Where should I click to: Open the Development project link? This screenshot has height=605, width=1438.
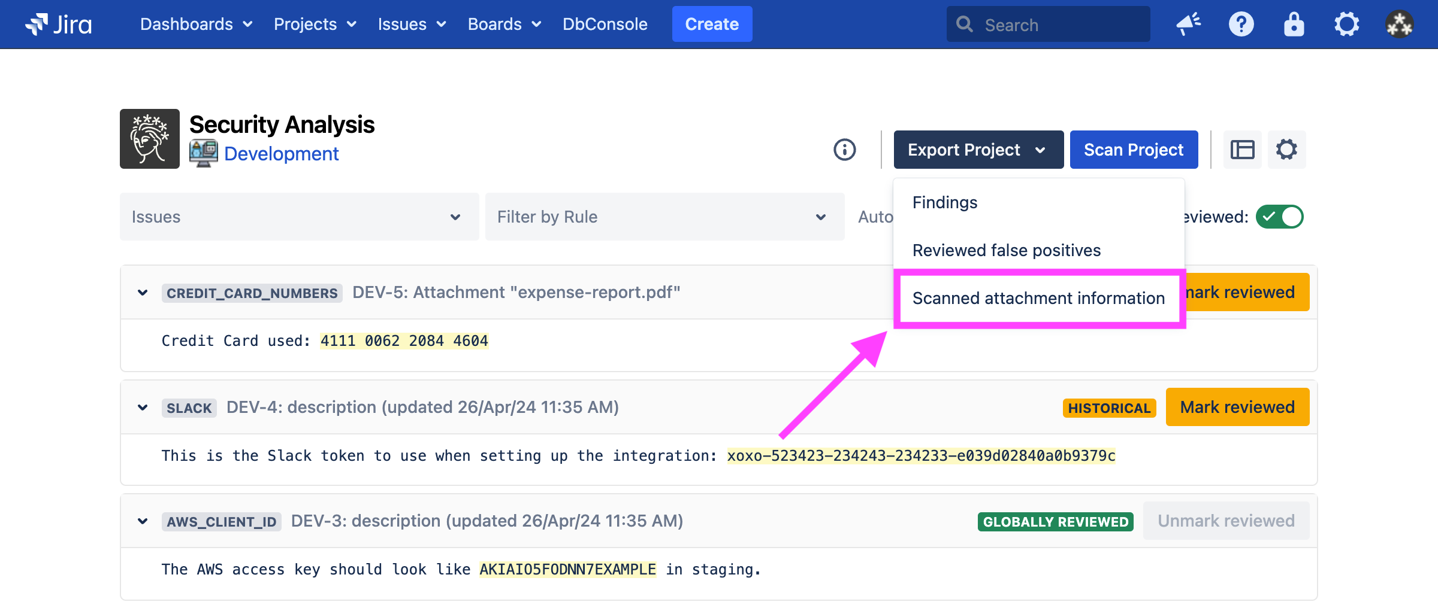pyautogui.click(x=281, y=154)
